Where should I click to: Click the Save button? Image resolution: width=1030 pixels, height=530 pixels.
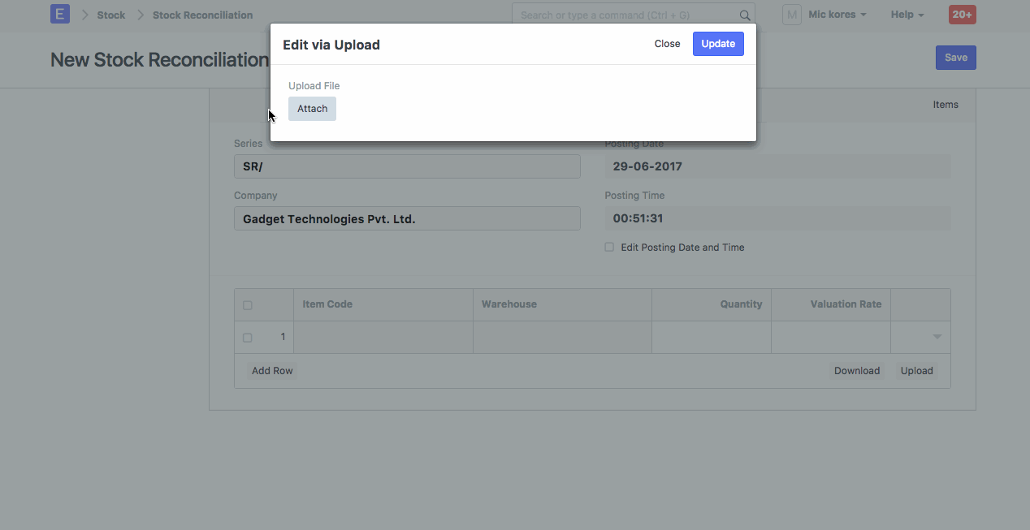coord(955,58)
